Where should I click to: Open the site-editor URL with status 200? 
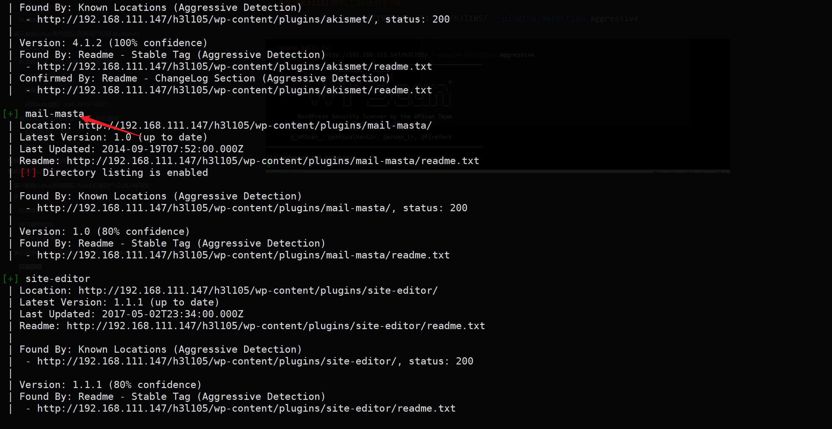217,361
